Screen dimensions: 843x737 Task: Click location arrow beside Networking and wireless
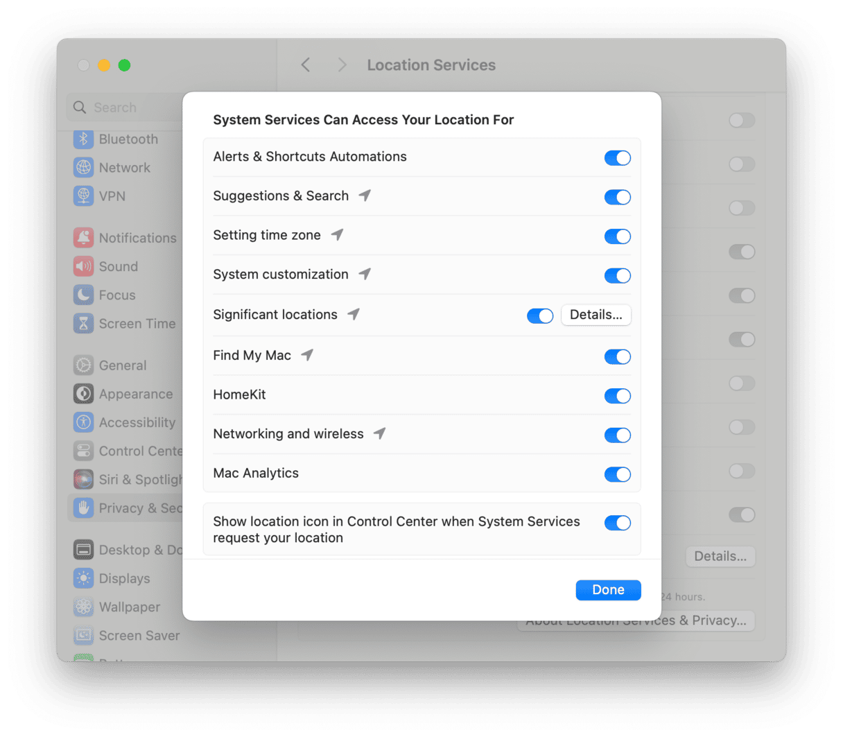(379, 433)
